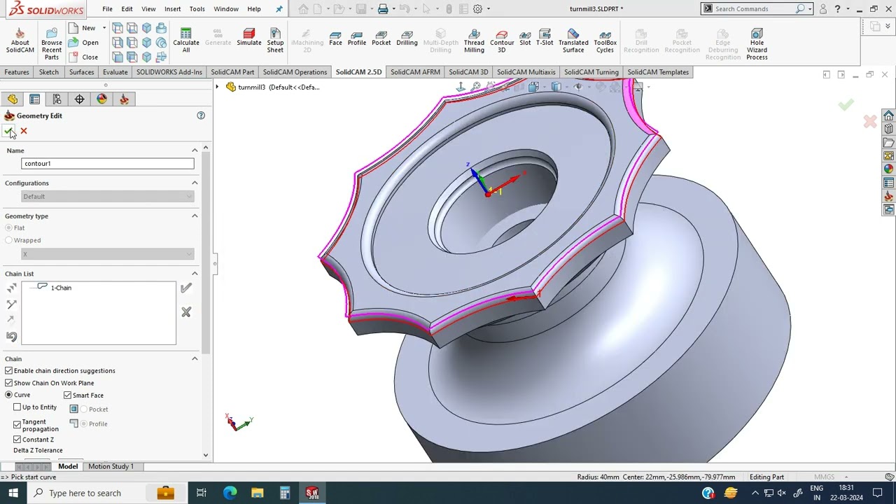Open Microsoft Edge from the taskbar
This screenshot has width=896, height=504.
230,493
